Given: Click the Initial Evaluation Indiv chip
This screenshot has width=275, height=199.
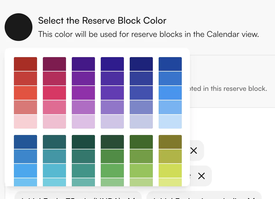Looking at the screenshot, I should 200,197.
